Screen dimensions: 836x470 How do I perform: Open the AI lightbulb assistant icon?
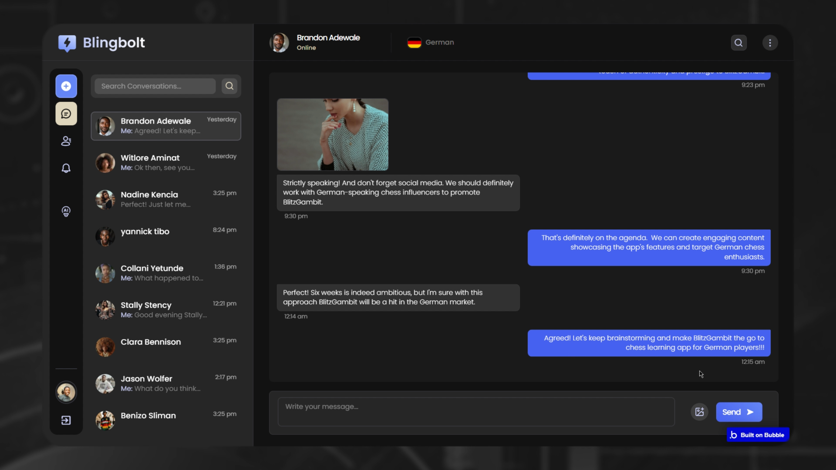click(x=66, y=211)
